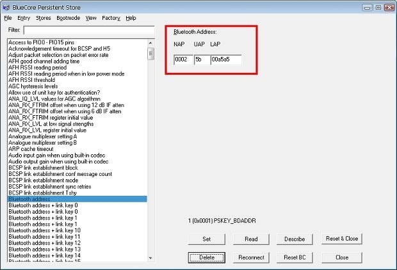Select 'Acknowledgement timeout for BCSP and H5'
This screenshot has width=397, height=270.
tap(77, 49)
